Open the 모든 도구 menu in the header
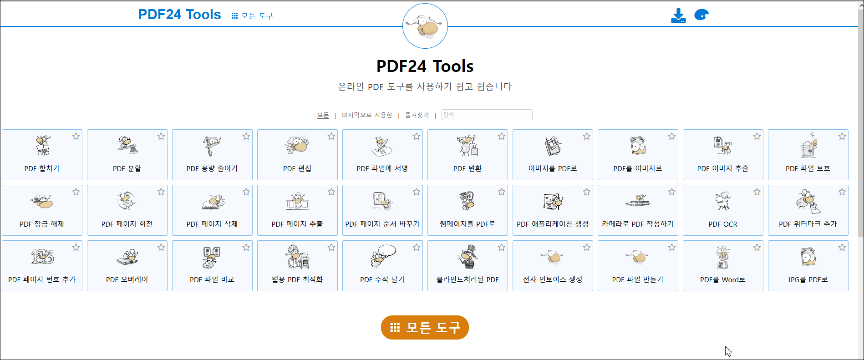The height and width of the screenshot is (360, 864). point(252,15)
